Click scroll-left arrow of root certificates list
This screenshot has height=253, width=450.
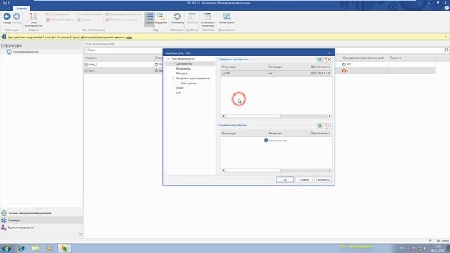(223, 171)
